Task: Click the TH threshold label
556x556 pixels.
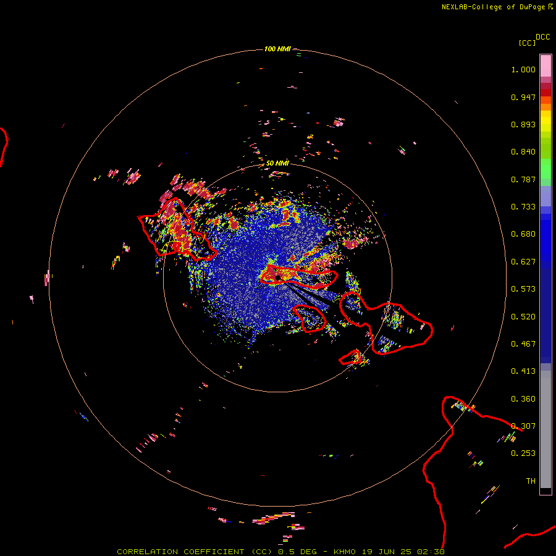Action: coord(531,481)
